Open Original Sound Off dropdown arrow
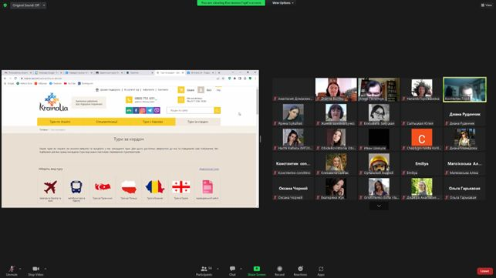 [44, 5]
